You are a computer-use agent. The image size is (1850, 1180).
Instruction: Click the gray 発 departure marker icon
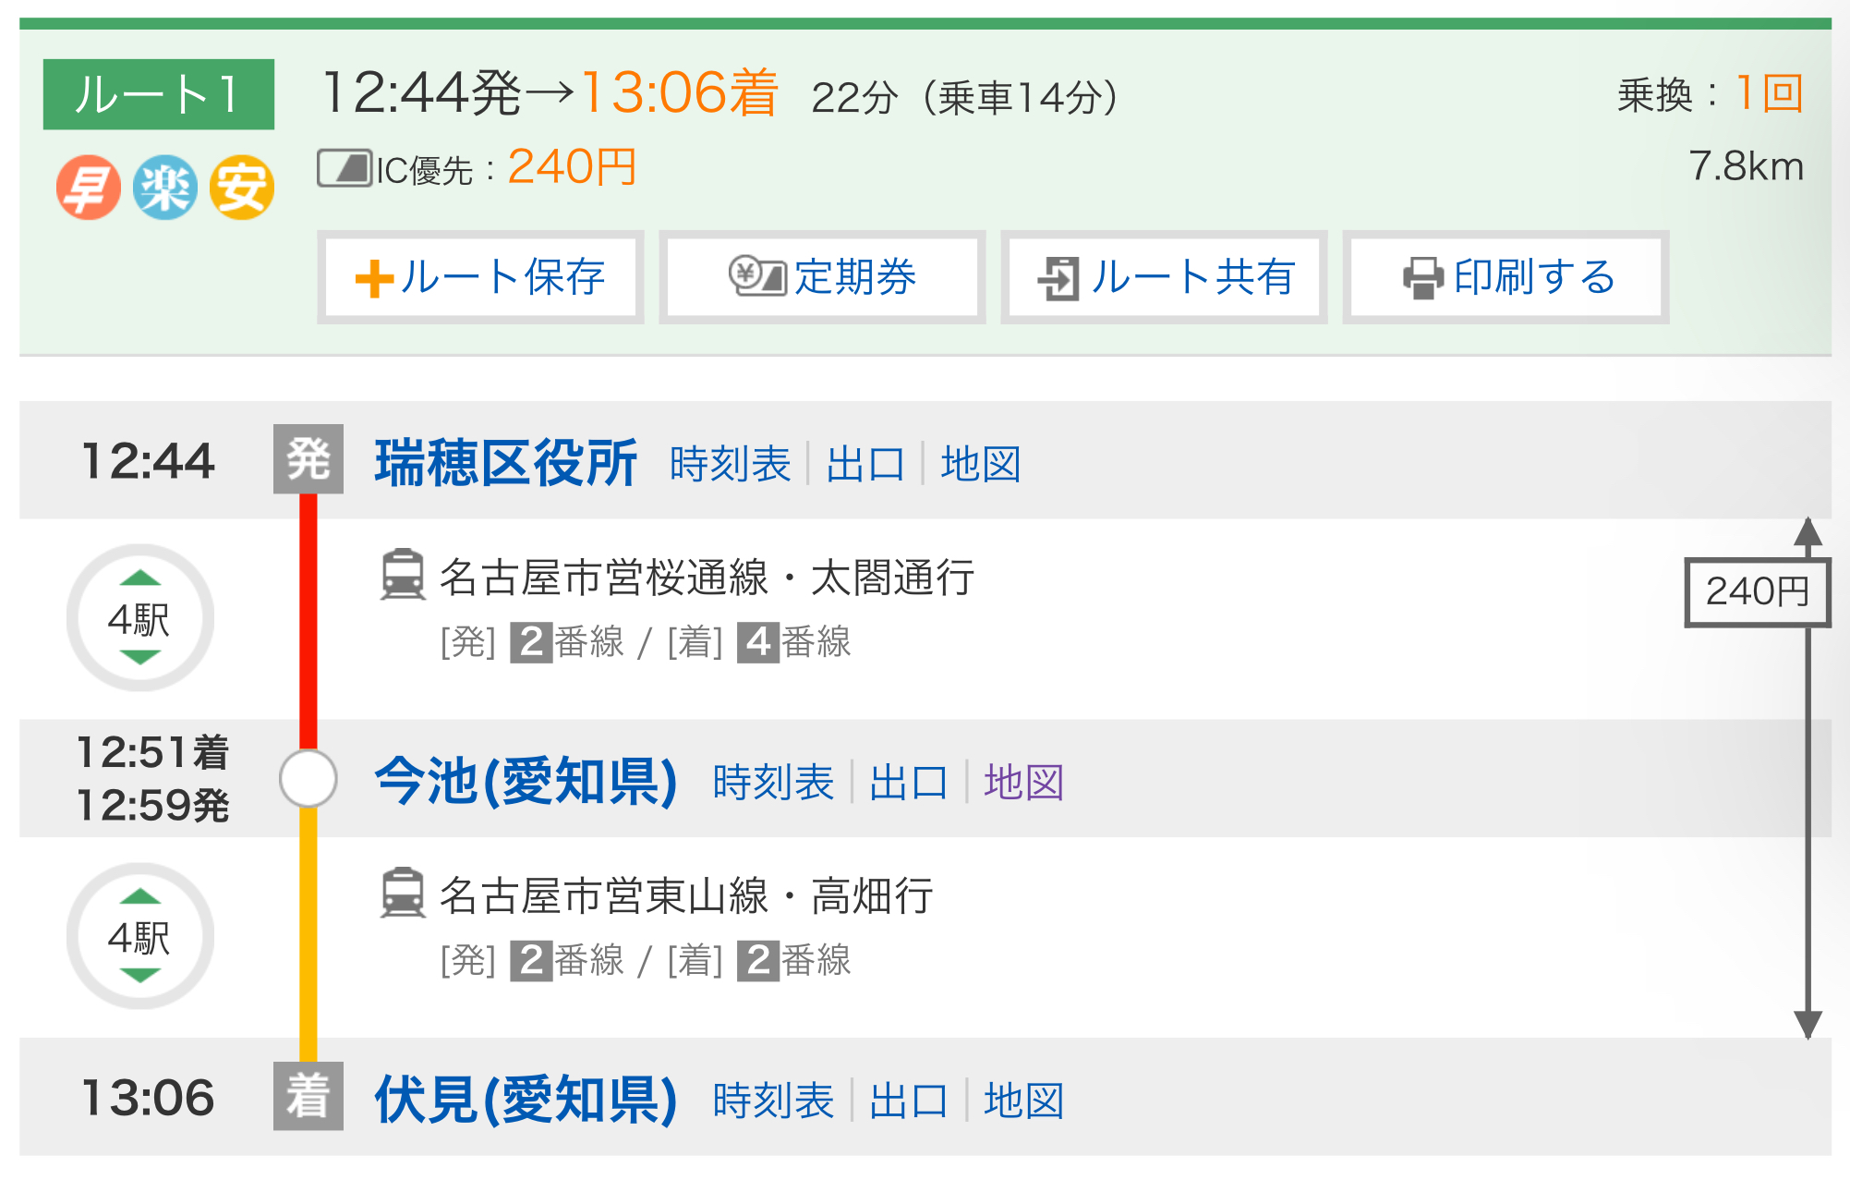[x=308, y=459]
